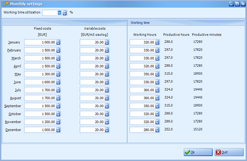Click the December productive hours value 252.0
This screenshot has width=247, height=161.
169,129
